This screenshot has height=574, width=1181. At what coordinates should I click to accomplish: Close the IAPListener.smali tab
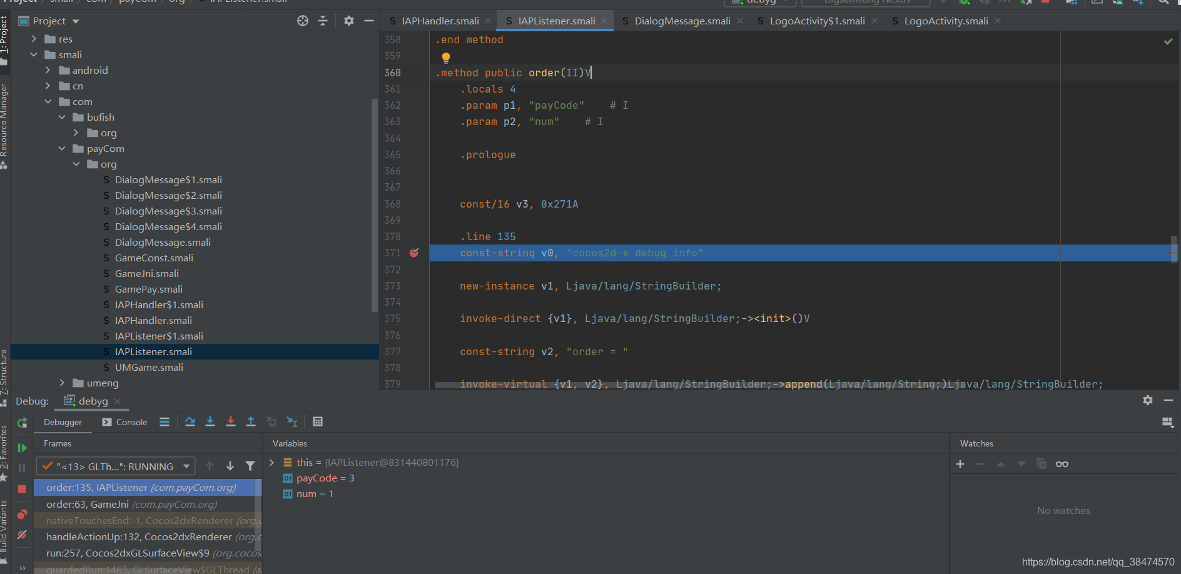pos(604,21)
